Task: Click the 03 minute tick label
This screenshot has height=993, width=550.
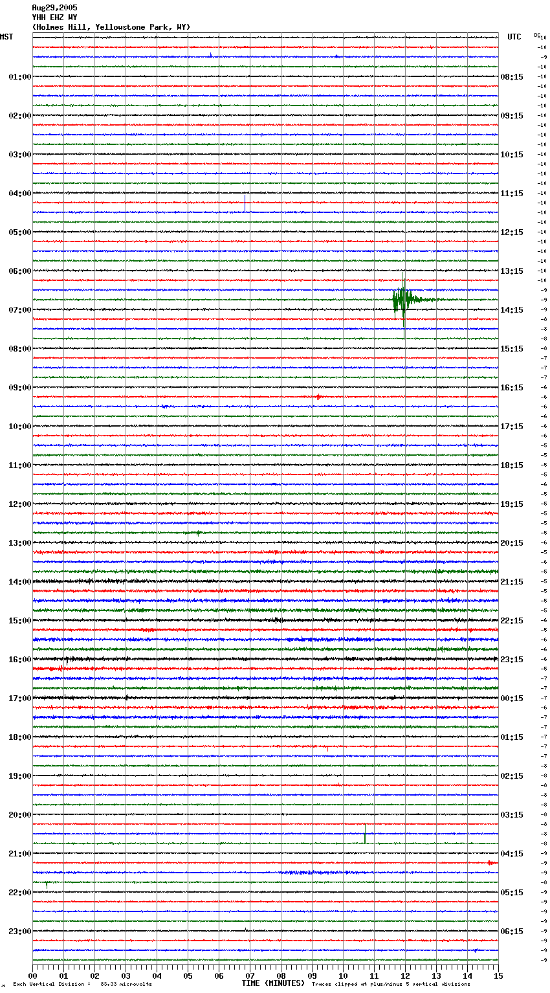Action: pos(126,976)
